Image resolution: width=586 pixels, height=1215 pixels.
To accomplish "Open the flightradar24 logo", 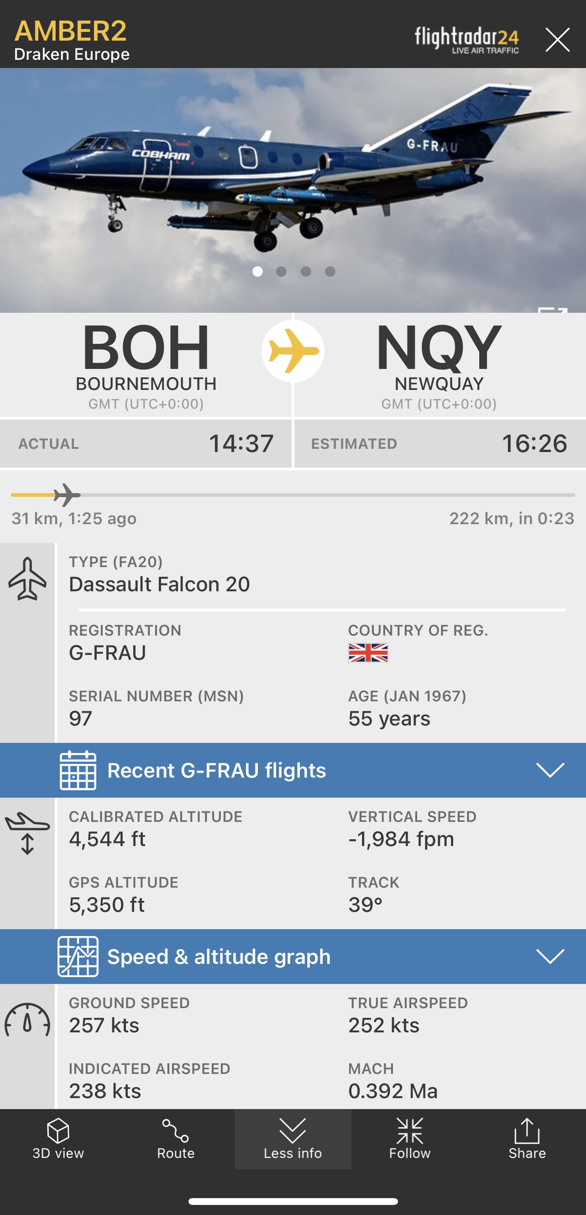I will (466, 40).
